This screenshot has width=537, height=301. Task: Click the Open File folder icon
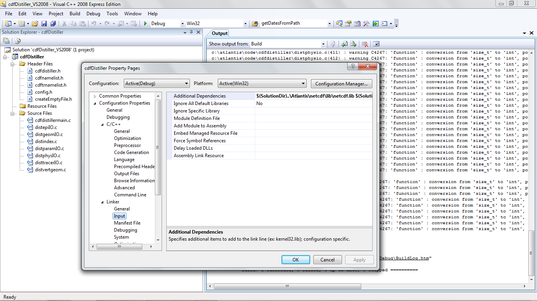pyautogui.click(x=35, y=24)
